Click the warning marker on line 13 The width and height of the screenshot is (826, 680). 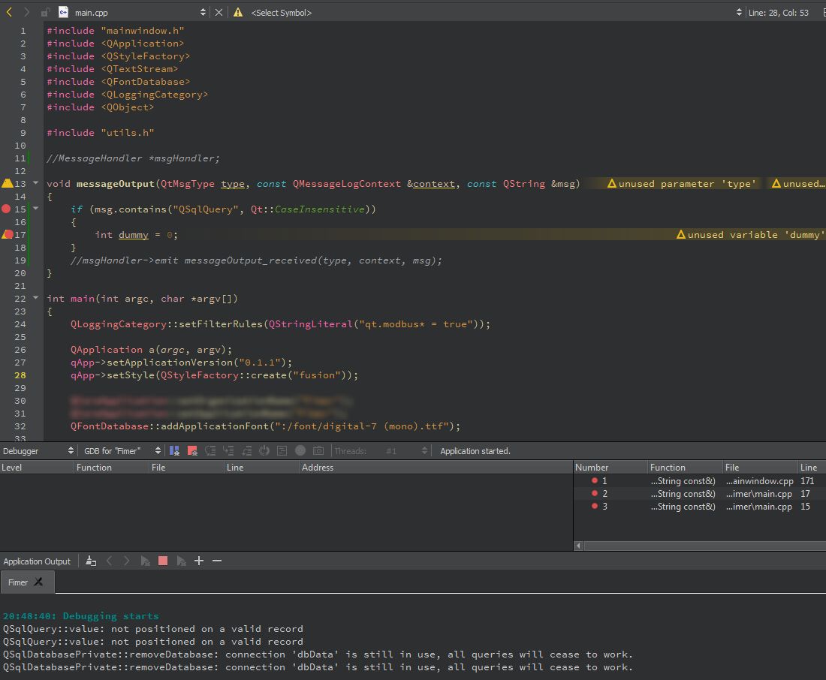(7, 183)
